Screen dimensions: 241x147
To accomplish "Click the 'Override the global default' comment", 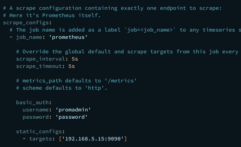I will pyautogui.click(x=127, y=52).
